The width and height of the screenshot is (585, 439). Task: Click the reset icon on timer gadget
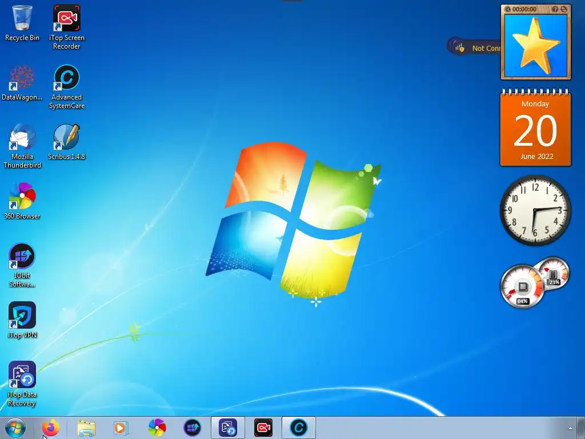point(563,9)
